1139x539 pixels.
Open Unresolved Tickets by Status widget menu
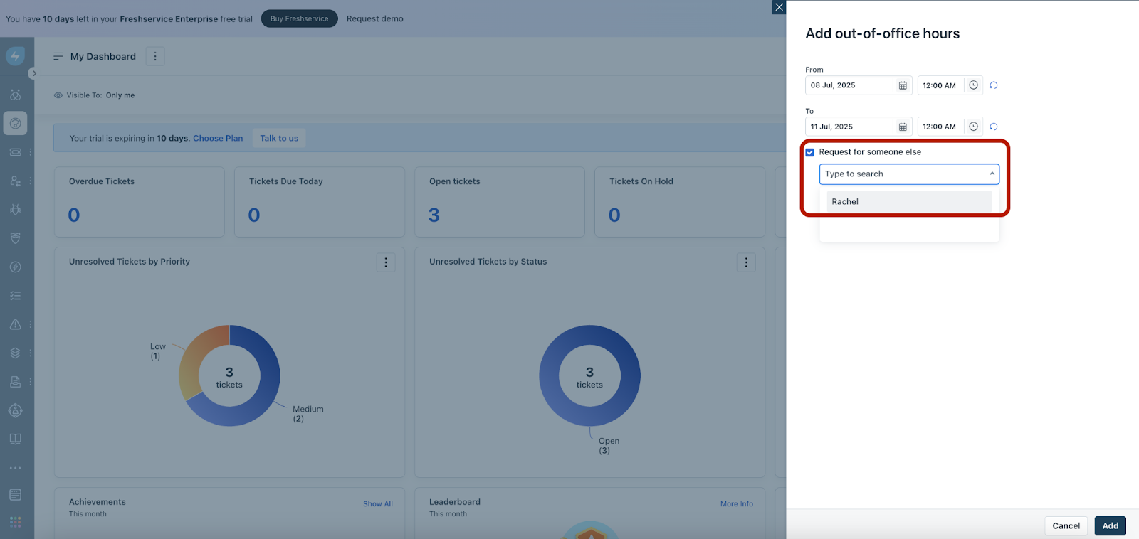coord(746,262)
